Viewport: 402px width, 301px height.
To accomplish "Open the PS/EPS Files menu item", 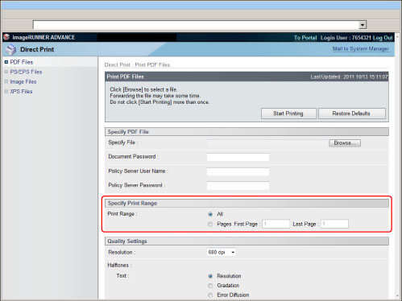I will coord(26,72).
